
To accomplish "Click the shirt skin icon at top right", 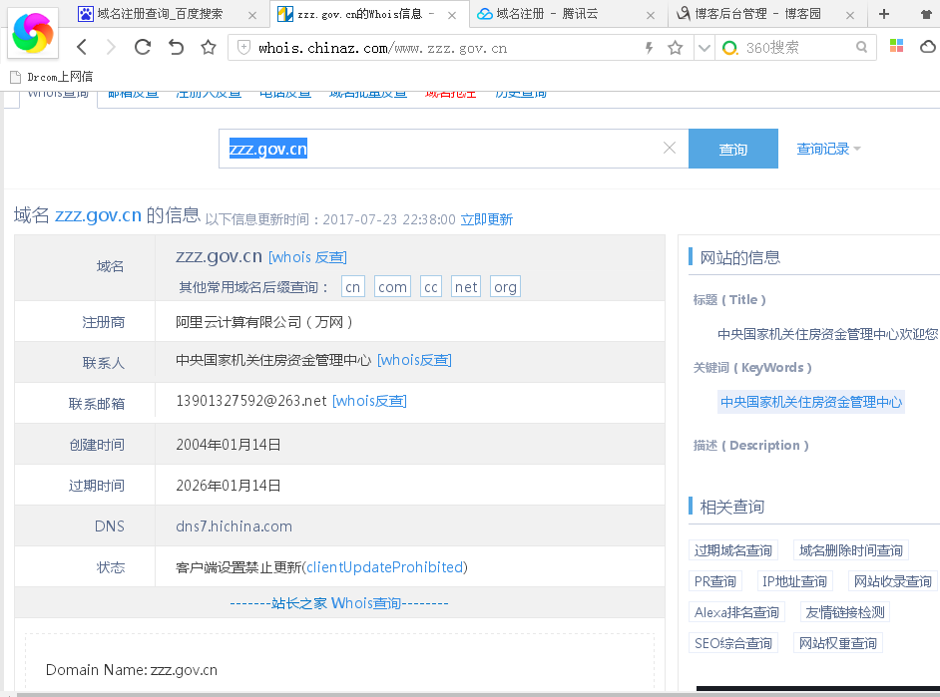I will click(x=927, y=14).
